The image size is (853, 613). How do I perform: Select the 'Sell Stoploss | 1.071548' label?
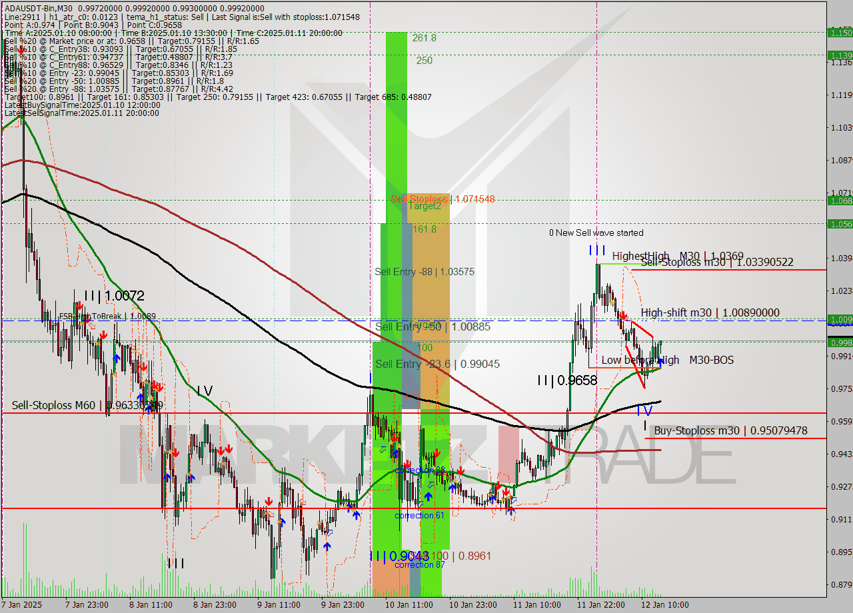(x=442, y=199)
